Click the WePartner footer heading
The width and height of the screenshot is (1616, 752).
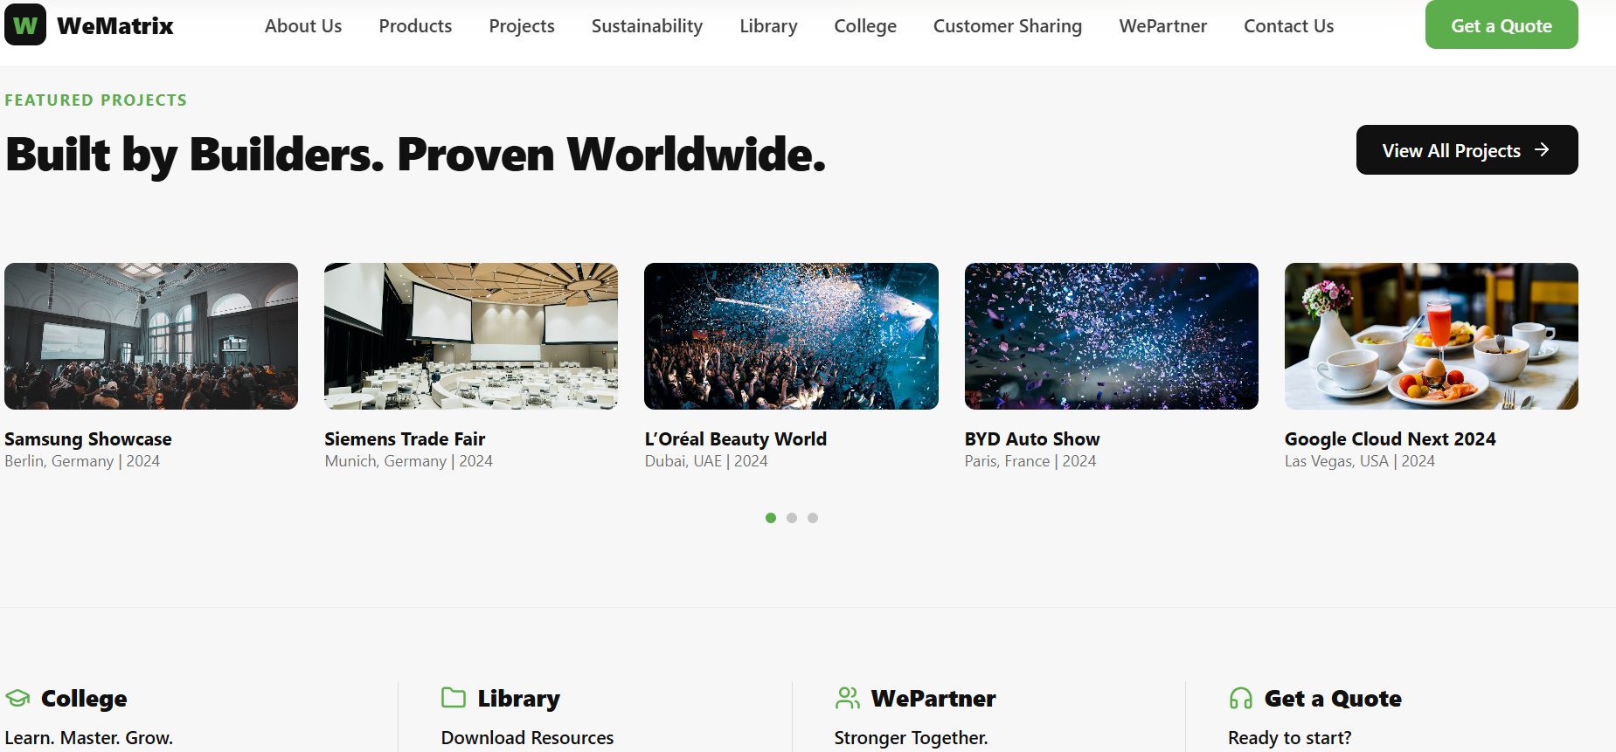point(933,699)
